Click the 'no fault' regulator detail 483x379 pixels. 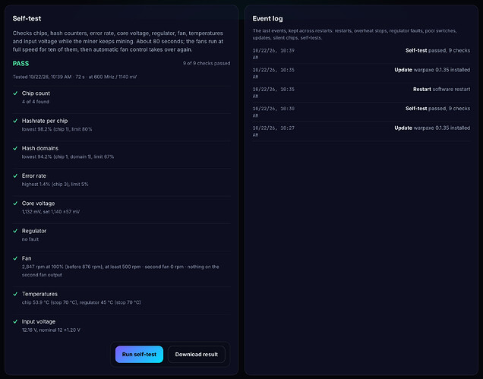point(30,239)
